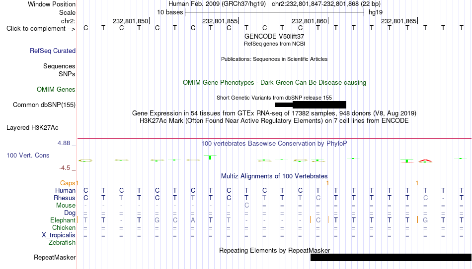The image size is (472, 269).
Task: Click position label 232,801,860
Action: (x=310, y=21)
